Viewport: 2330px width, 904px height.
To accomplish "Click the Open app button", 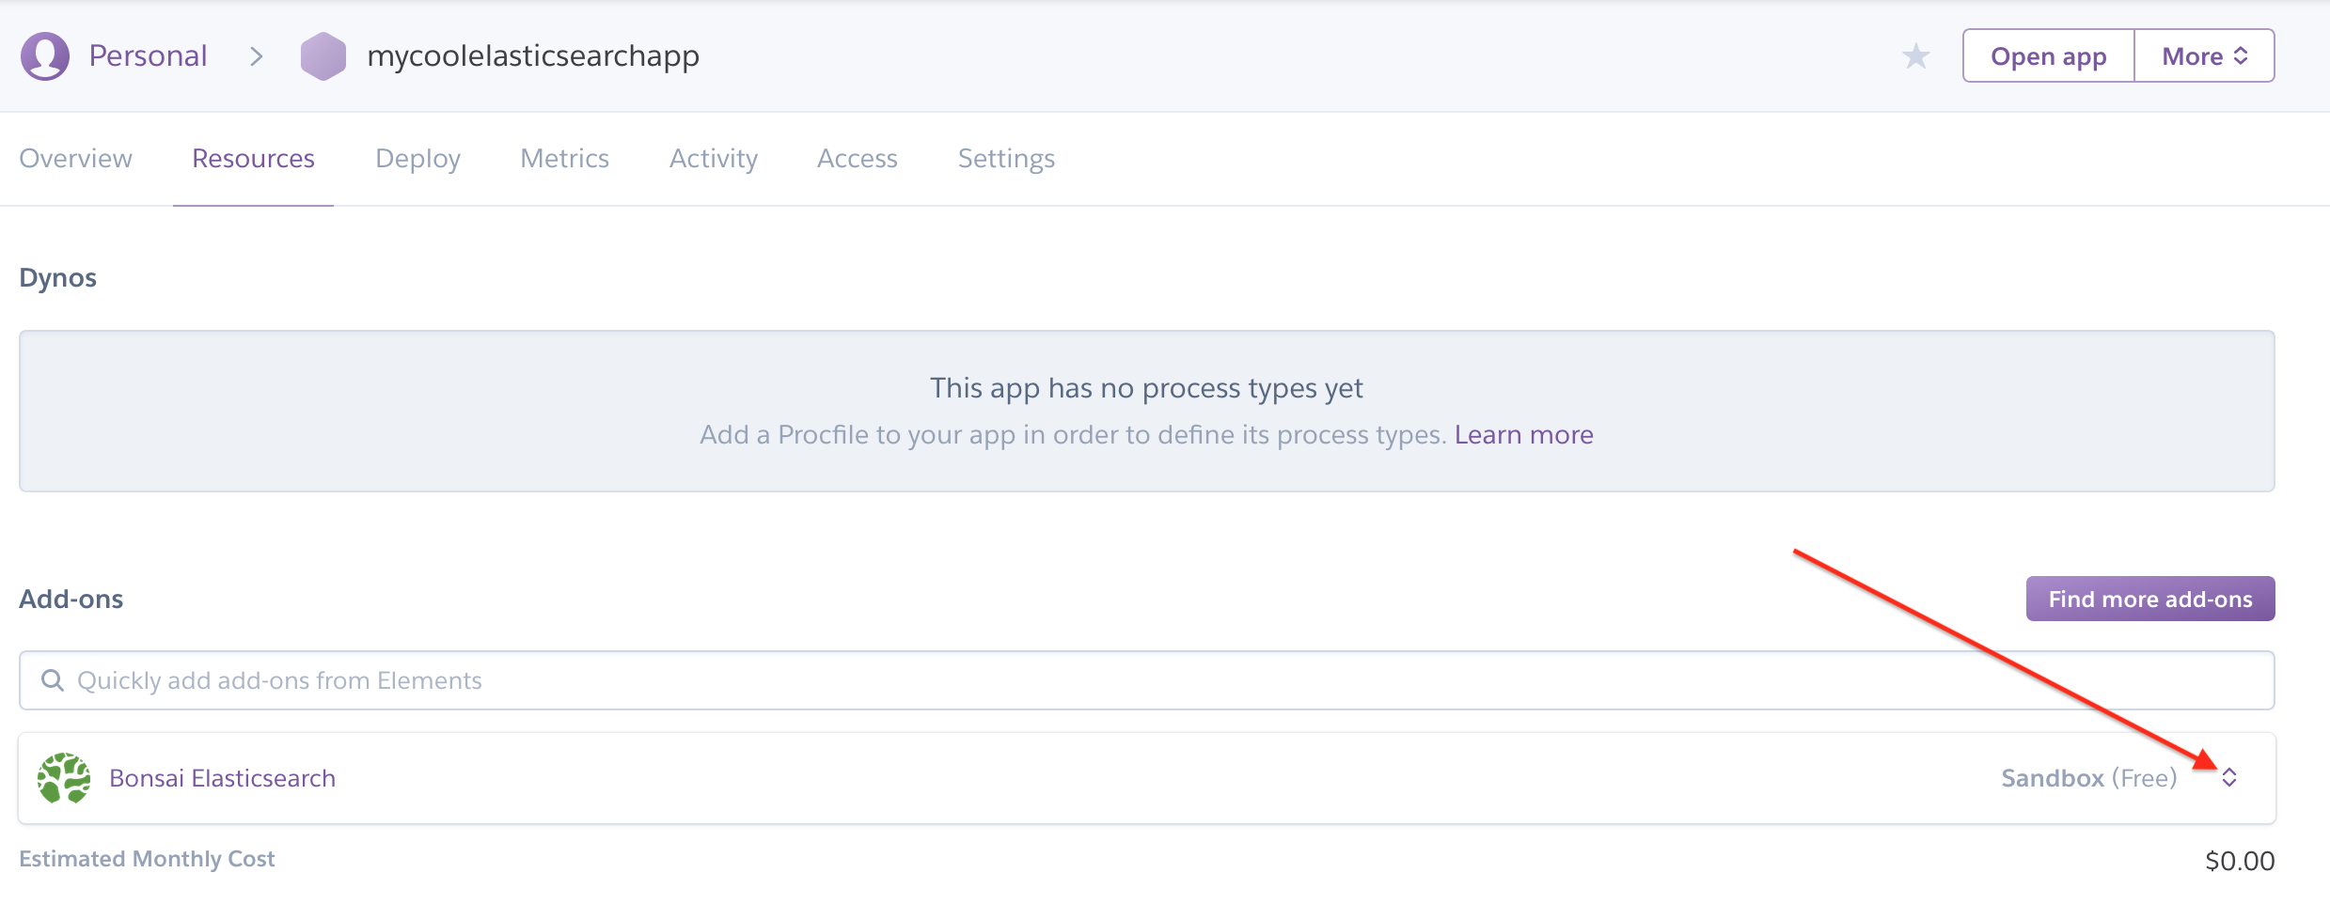I will point(2047,55).
